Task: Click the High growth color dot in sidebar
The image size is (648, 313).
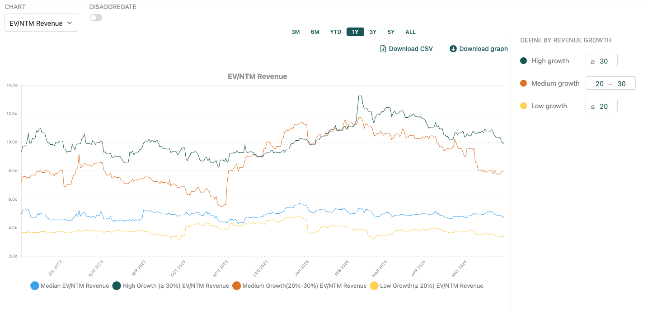Action: [x=524, y=61]
